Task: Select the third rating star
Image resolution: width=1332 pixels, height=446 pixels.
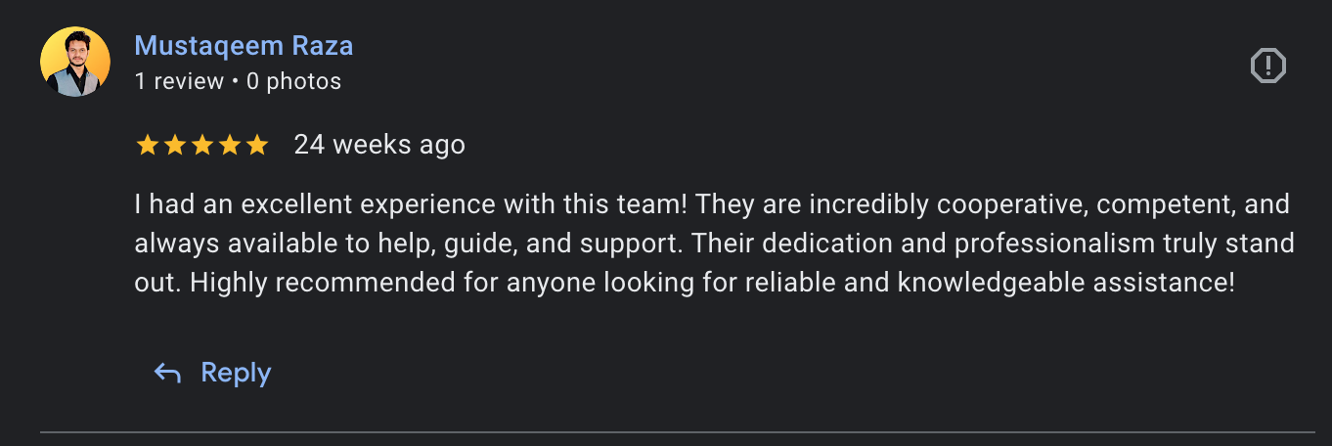Action: click(201, 146)
